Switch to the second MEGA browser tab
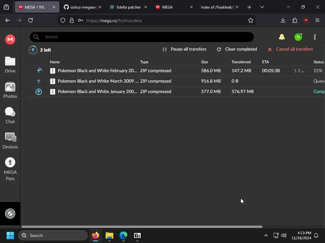Screen dimensions: 325x243 174,7
